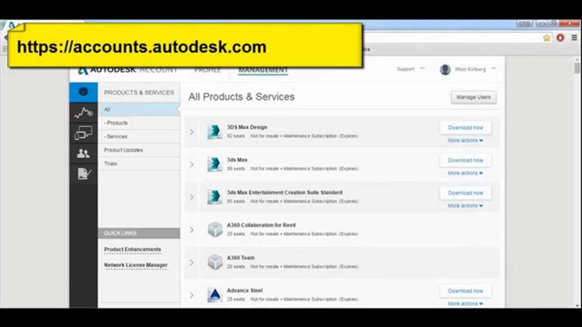This screenshot has height=327, width=582.
Task: Select All in Products & Services list
Action: point(139,109)
